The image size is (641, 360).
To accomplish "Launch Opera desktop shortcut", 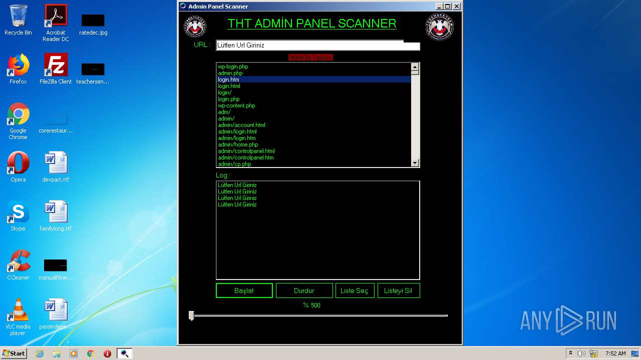I will [18, 167].
